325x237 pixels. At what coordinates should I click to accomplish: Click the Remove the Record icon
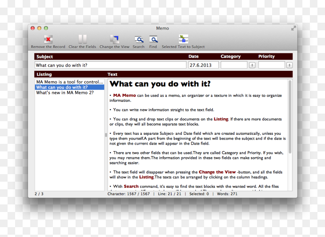(x=48, y=39)
